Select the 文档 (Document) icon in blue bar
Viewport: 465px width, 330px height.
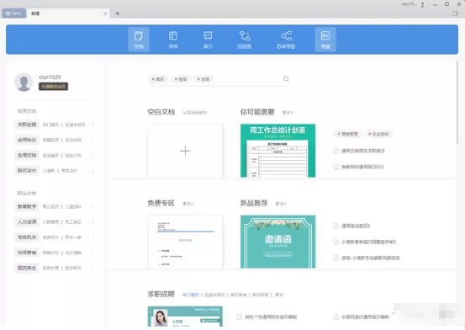tap(139, 40)
